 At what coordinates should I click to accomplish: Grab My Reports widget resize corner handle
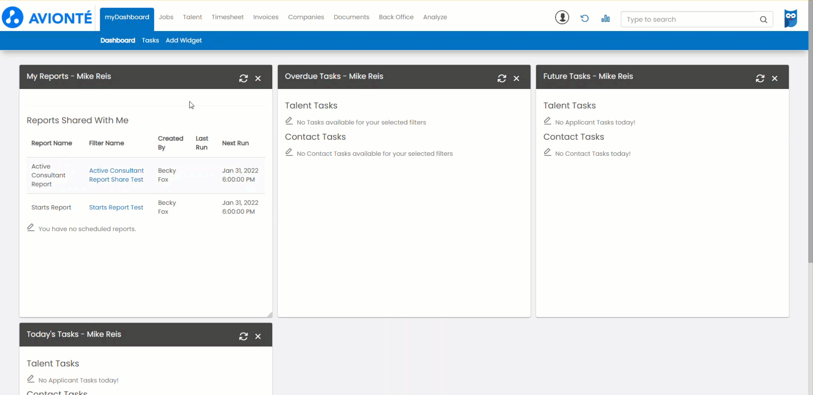(x=270, y=315)
